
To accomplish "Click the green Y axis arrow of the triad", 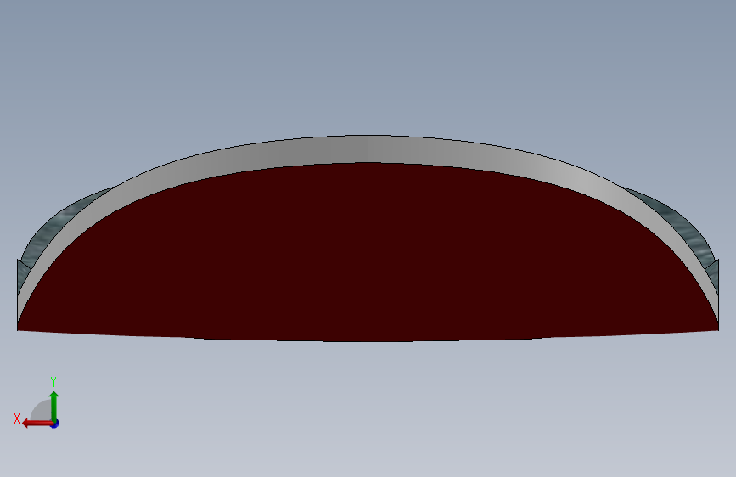I will (54, 407).
